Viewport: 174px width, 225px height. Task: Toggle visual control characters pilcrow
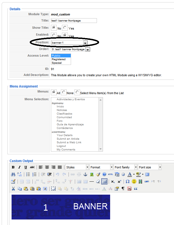123,189
